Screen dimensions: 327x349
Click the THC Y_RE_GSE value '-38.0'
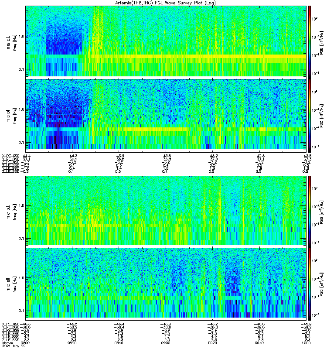25,327
